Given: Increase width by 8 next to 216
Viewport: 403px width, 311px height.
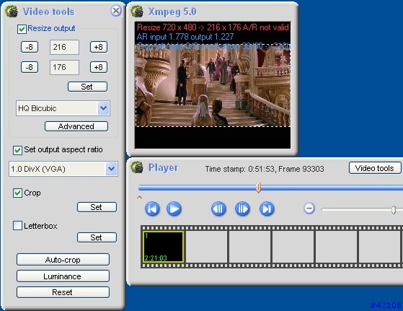Looking at the screenshot, I should 99,47.
